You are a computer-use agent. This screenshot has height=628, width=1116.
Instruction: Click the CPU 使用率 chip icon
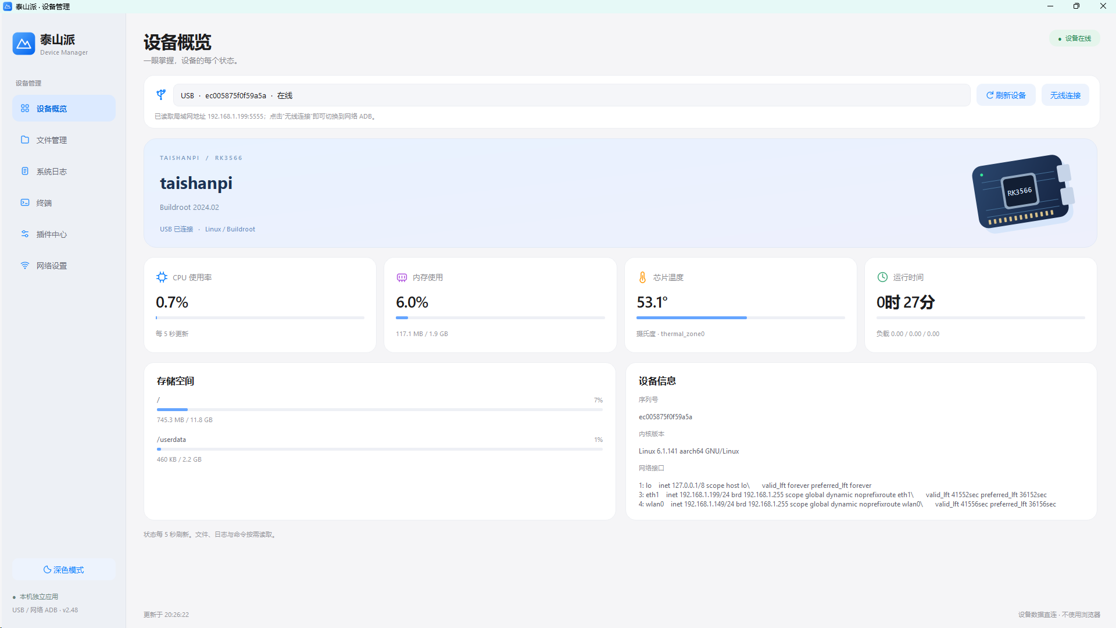[x=162, y=277]
